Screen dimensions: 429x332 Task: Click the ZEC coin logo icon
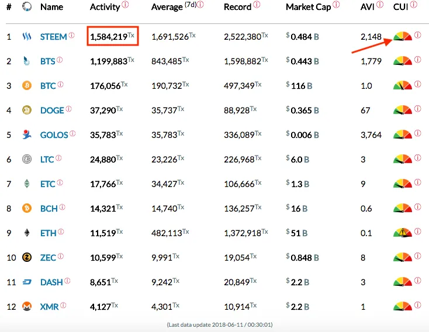pos(27,257)
